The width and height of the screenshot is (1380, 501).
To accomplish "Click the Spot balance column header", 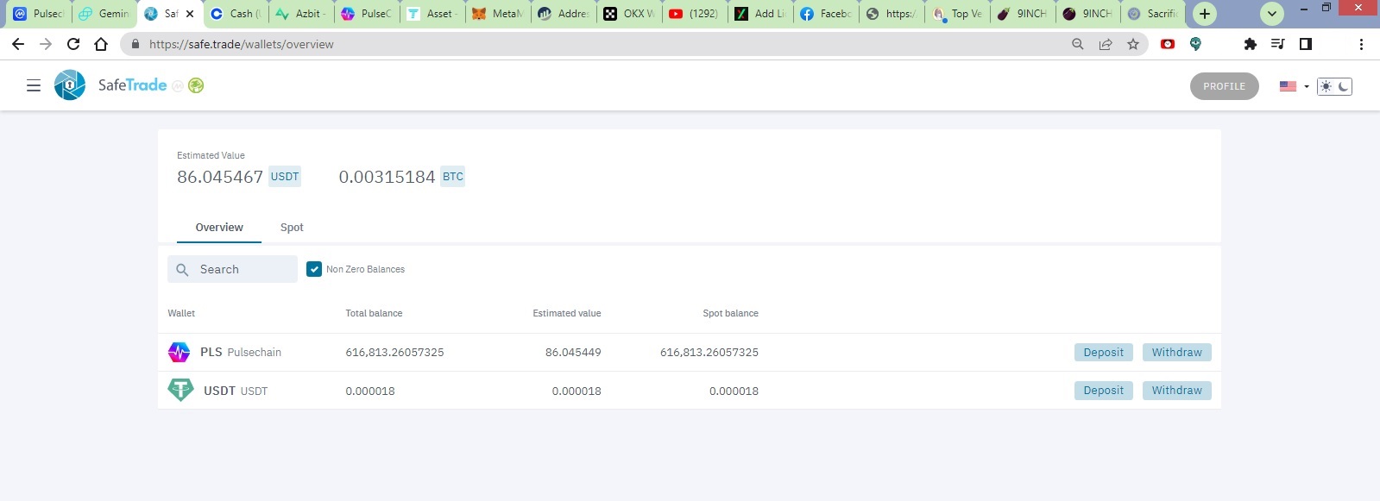I will point(730,313).
